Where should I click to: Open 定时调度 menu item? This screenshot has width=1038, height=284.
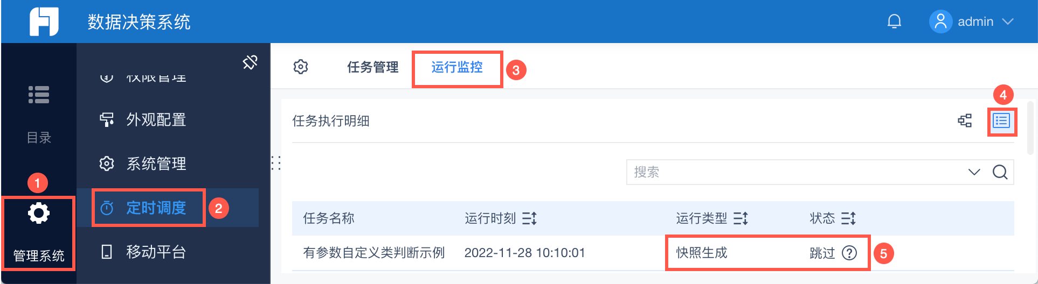coord(156,208)
